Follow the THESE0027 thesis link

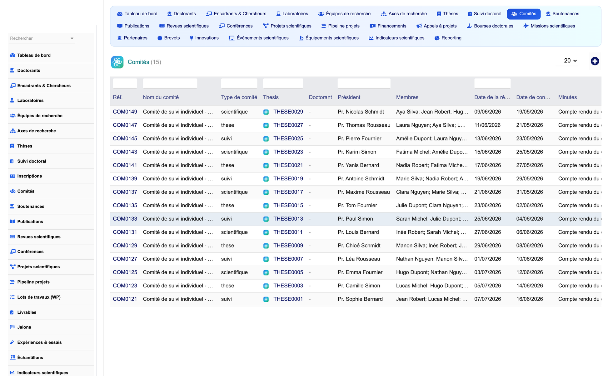pos(288,125)
